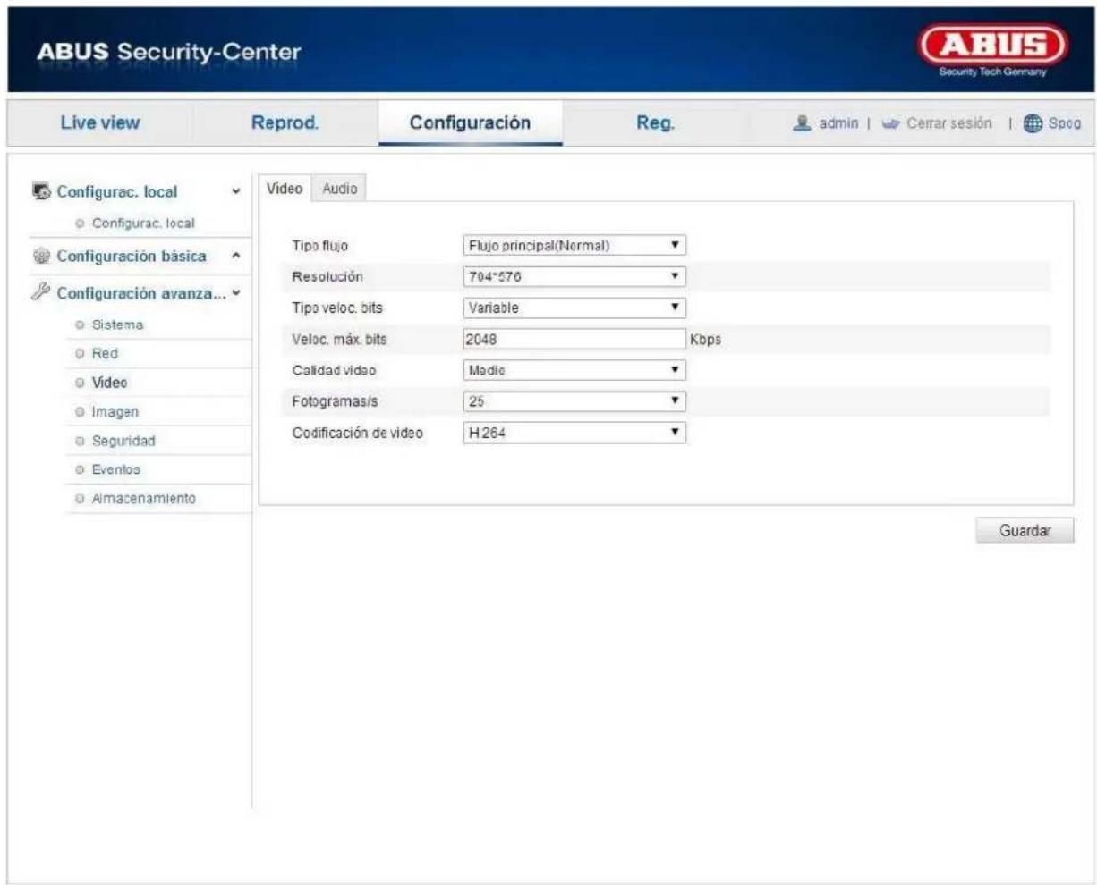
Task: Select Vídeo in the sidebar
Action: [x=109, y=382]
